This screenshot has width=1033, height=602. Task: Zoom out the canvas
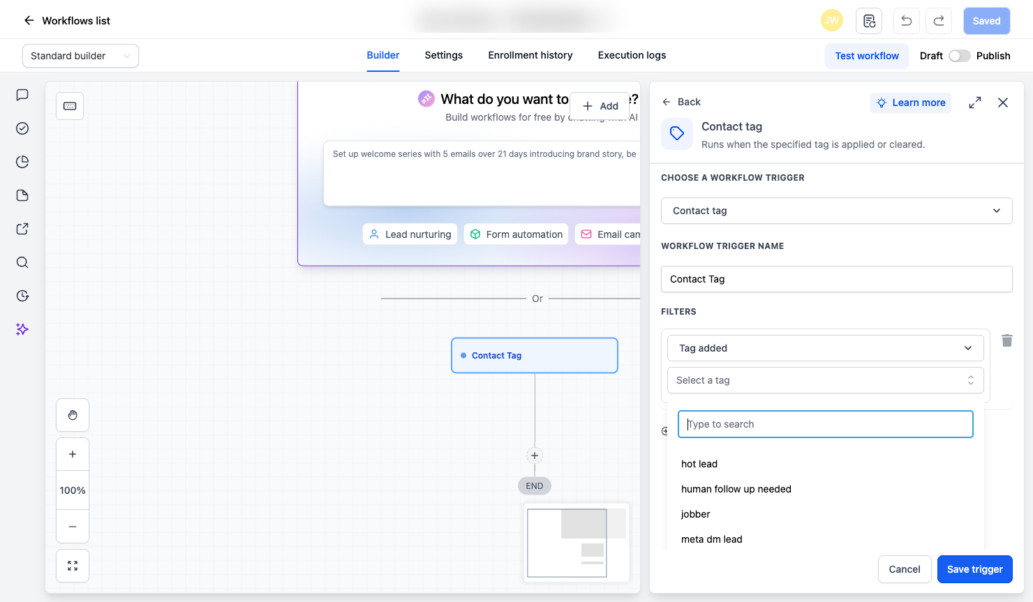(73, 527)
